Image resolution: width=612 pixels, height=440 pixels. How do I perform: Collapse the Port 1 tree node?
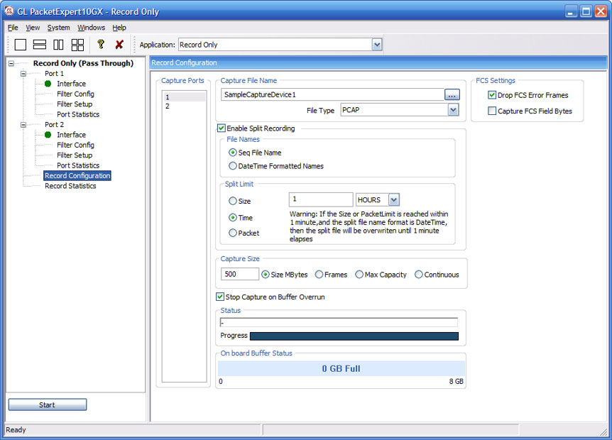(x=23, y=73)
